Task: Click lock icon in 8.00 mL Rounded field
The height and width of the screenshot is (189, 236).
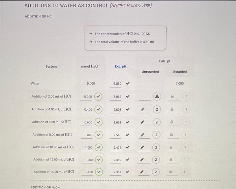Action: [x=171, y=135]
